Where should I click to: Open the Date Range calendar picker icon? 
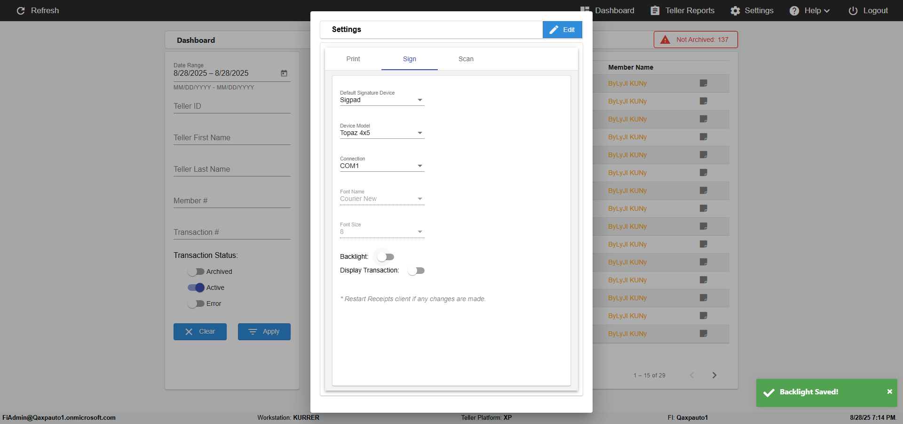284,73
